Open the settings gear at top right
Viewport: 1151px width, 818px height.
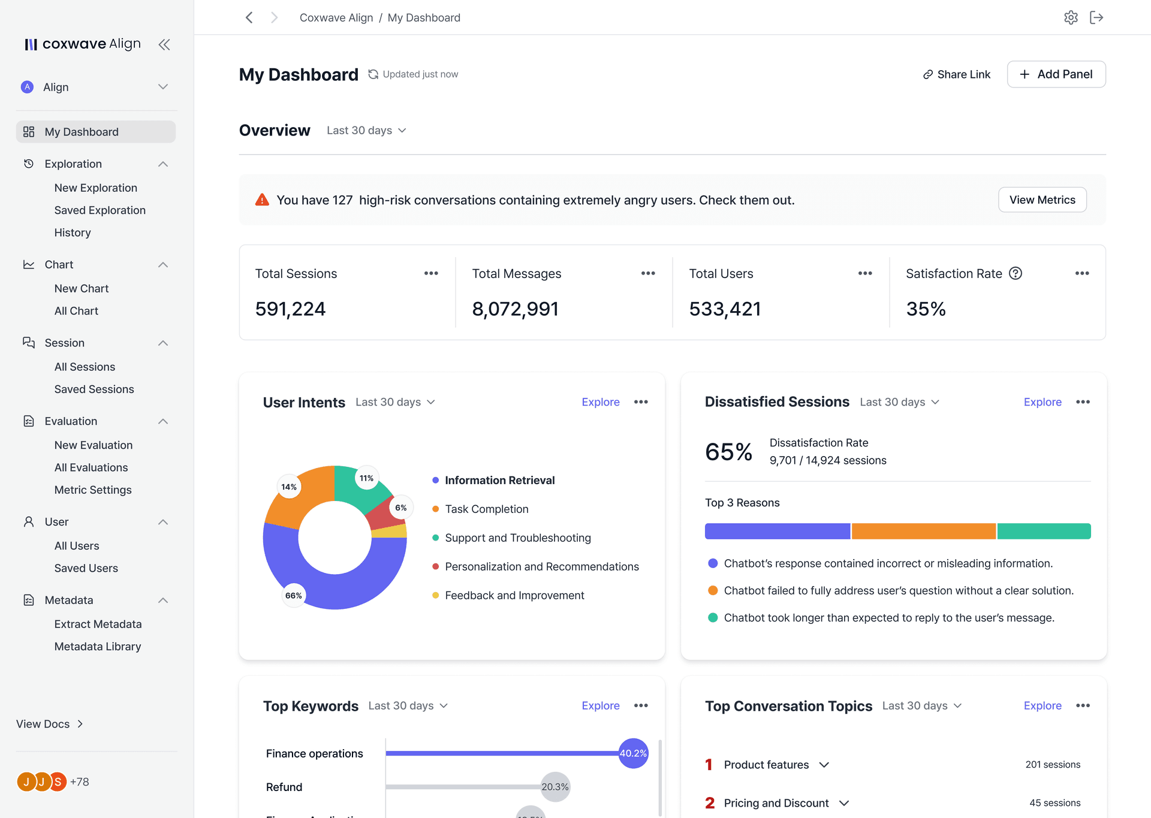(x=1071, y=17)
